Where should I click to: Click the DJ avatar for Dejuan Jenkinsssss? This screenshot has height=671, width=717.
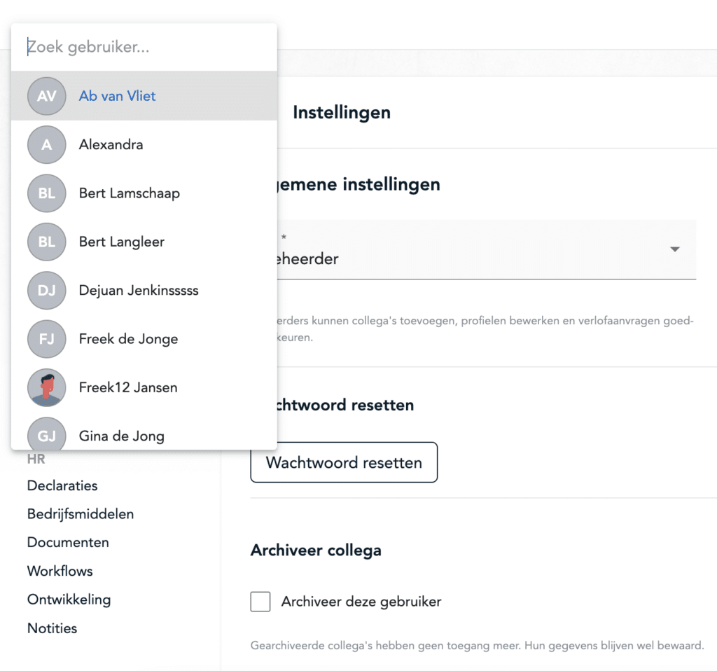47,291
